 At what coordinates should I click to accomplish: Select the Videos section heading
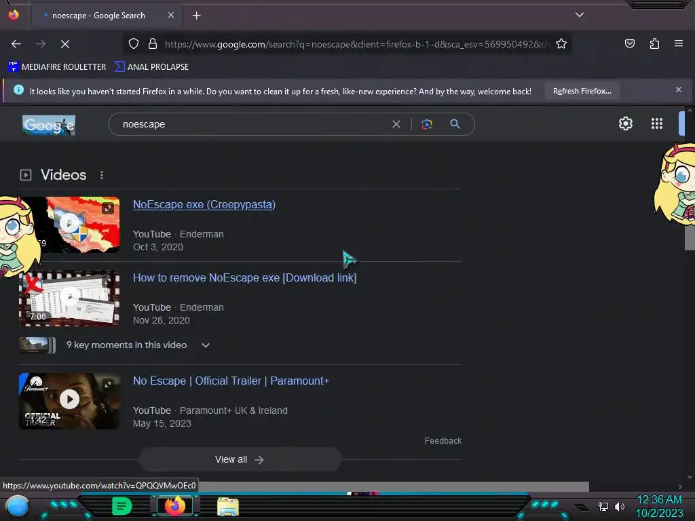click(x=63, y=175)
